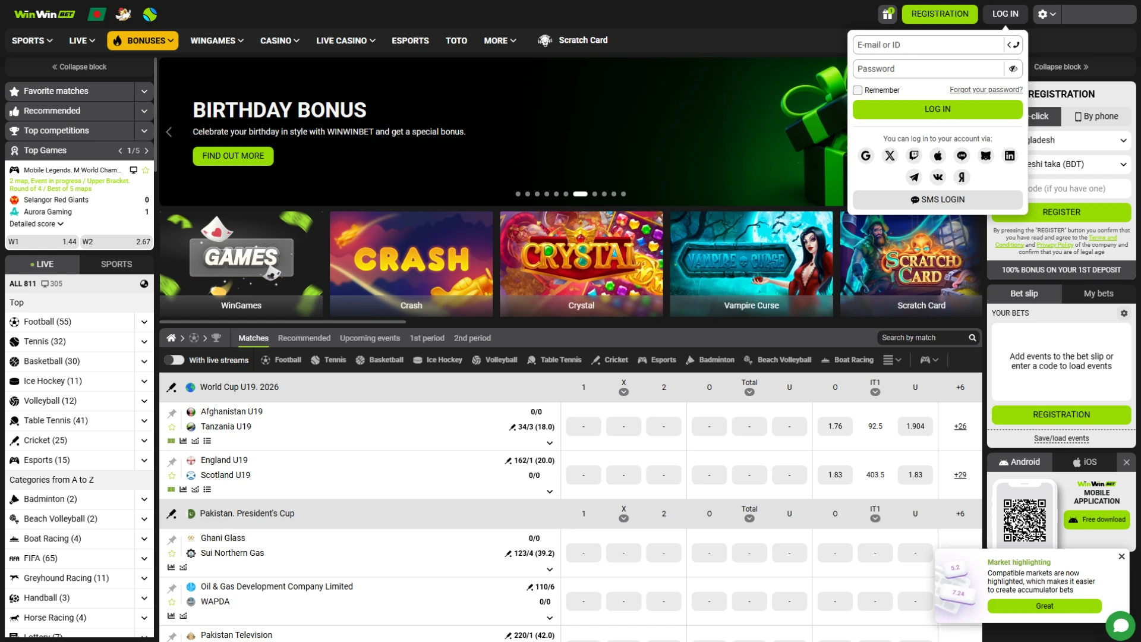1141x642 pixels.
Task: Open the CASINO dropdown menu
Action: click(279, 41)
